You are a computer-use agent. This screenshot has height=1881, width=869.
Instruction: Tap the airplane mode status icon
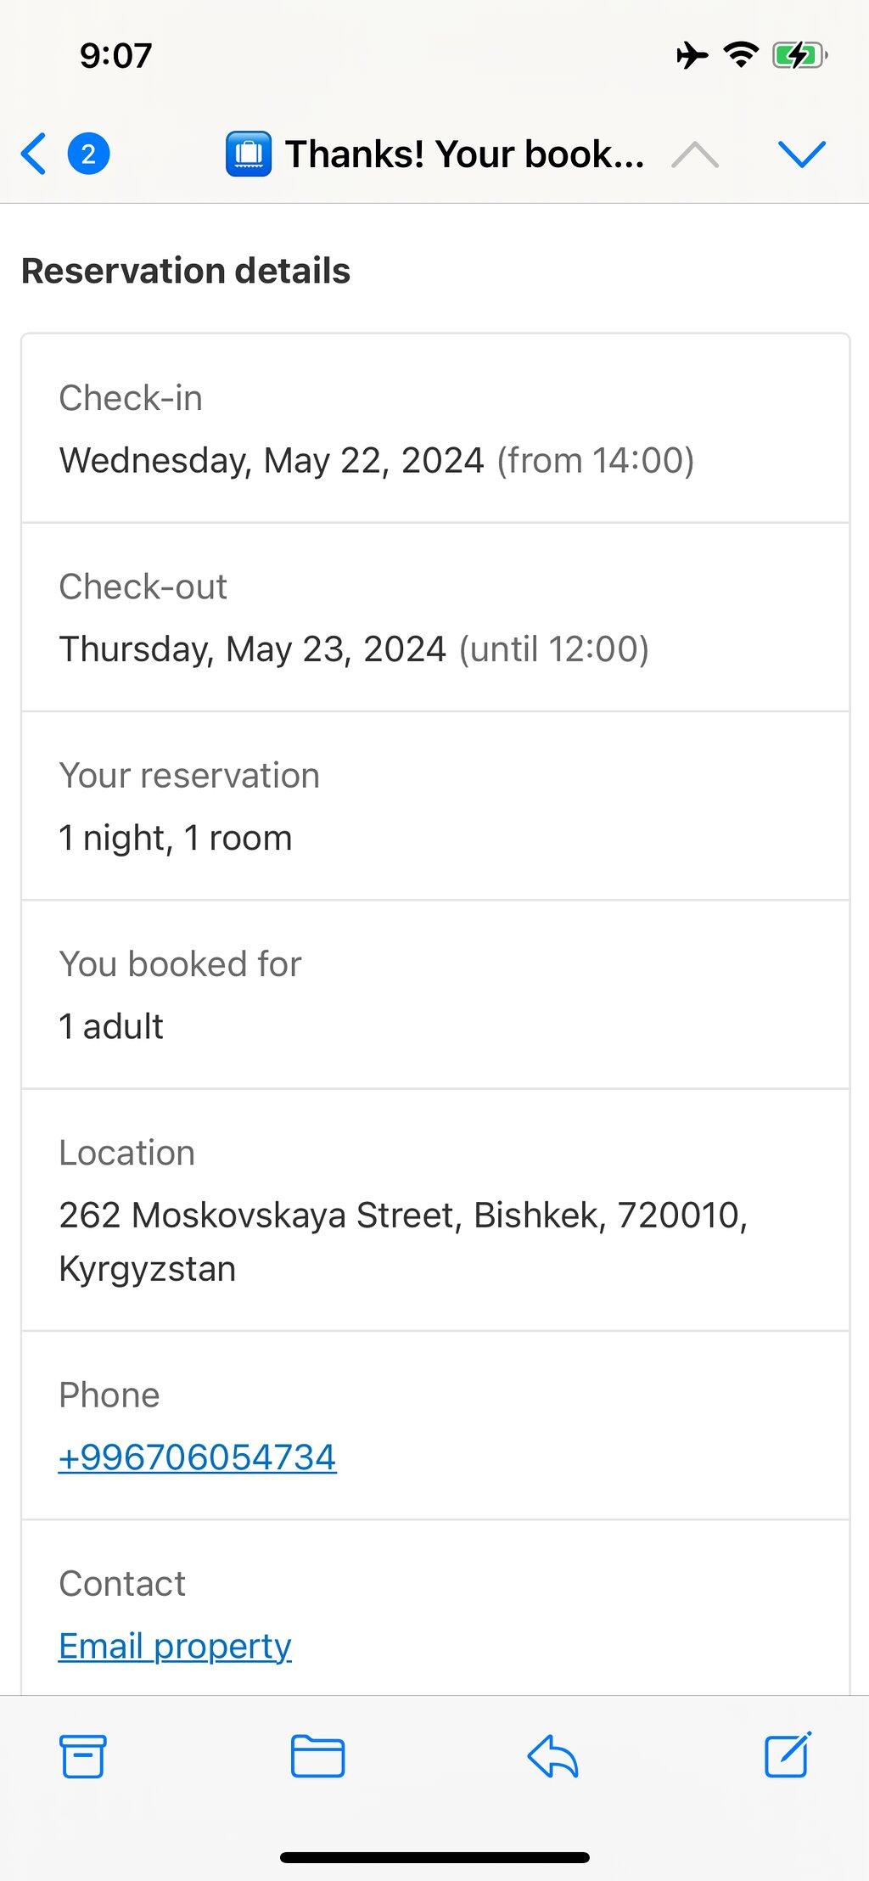[x=692, y=56]
